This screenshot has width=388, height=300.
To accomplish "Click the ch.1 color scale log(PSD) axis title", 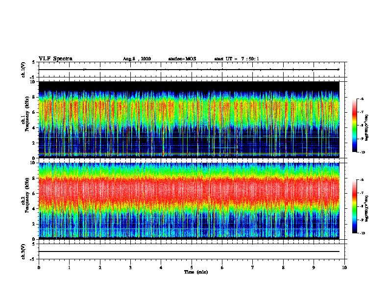I will click(367, 127).
